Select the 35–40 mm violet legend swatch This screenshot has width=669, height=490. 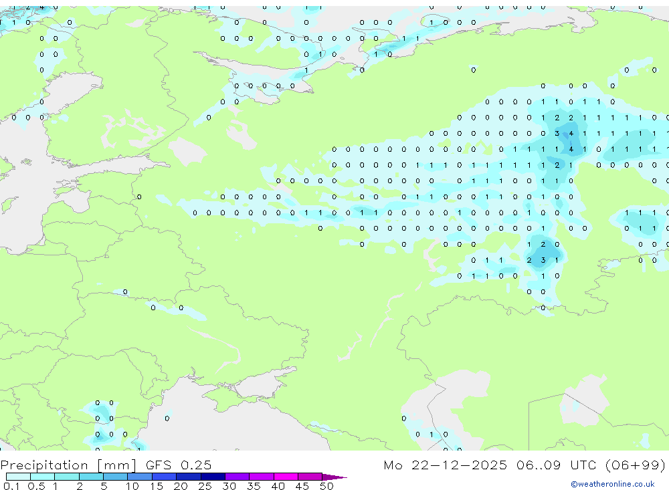262,477
